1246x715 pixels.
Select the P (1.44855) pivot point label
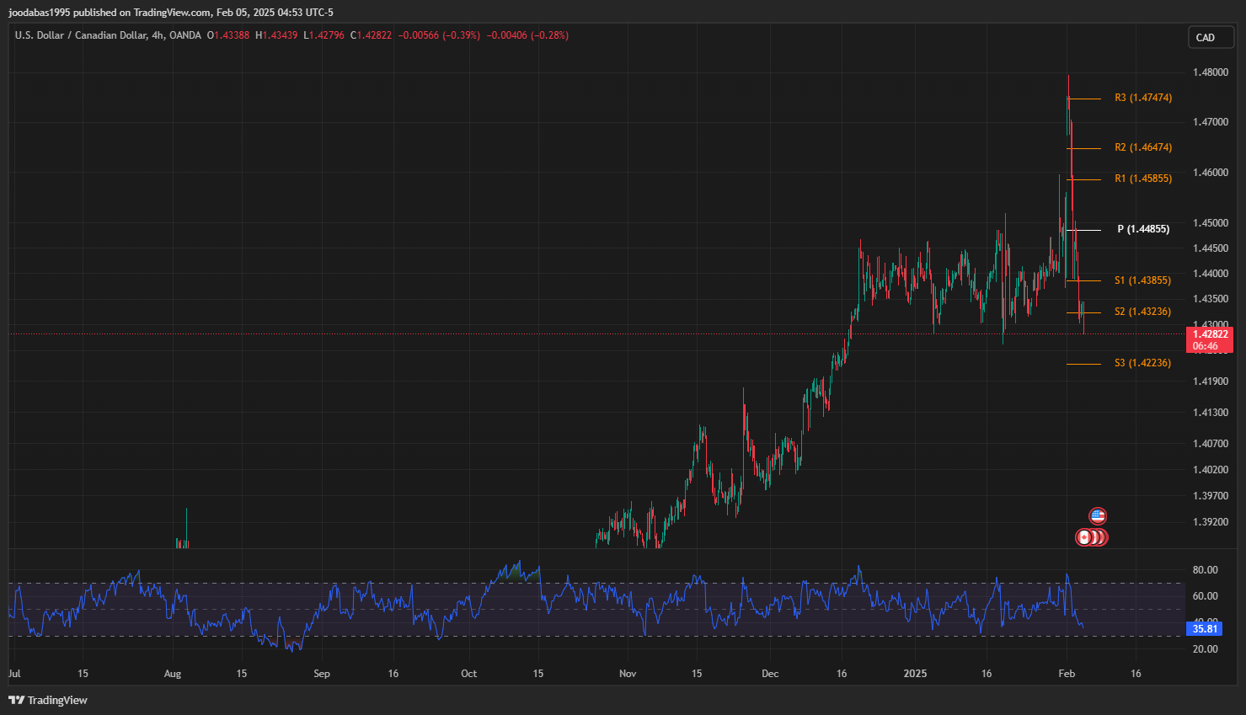[1142, 229]
